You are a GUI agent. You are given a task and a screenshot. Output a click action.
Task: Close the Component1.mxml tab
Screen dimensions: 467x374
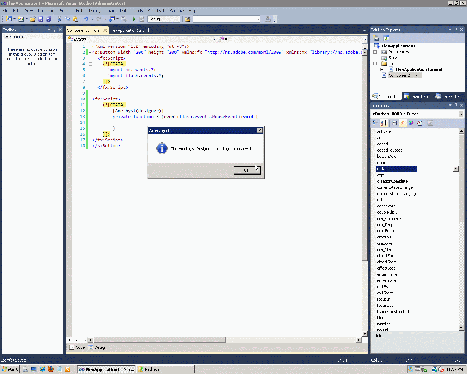105,30
